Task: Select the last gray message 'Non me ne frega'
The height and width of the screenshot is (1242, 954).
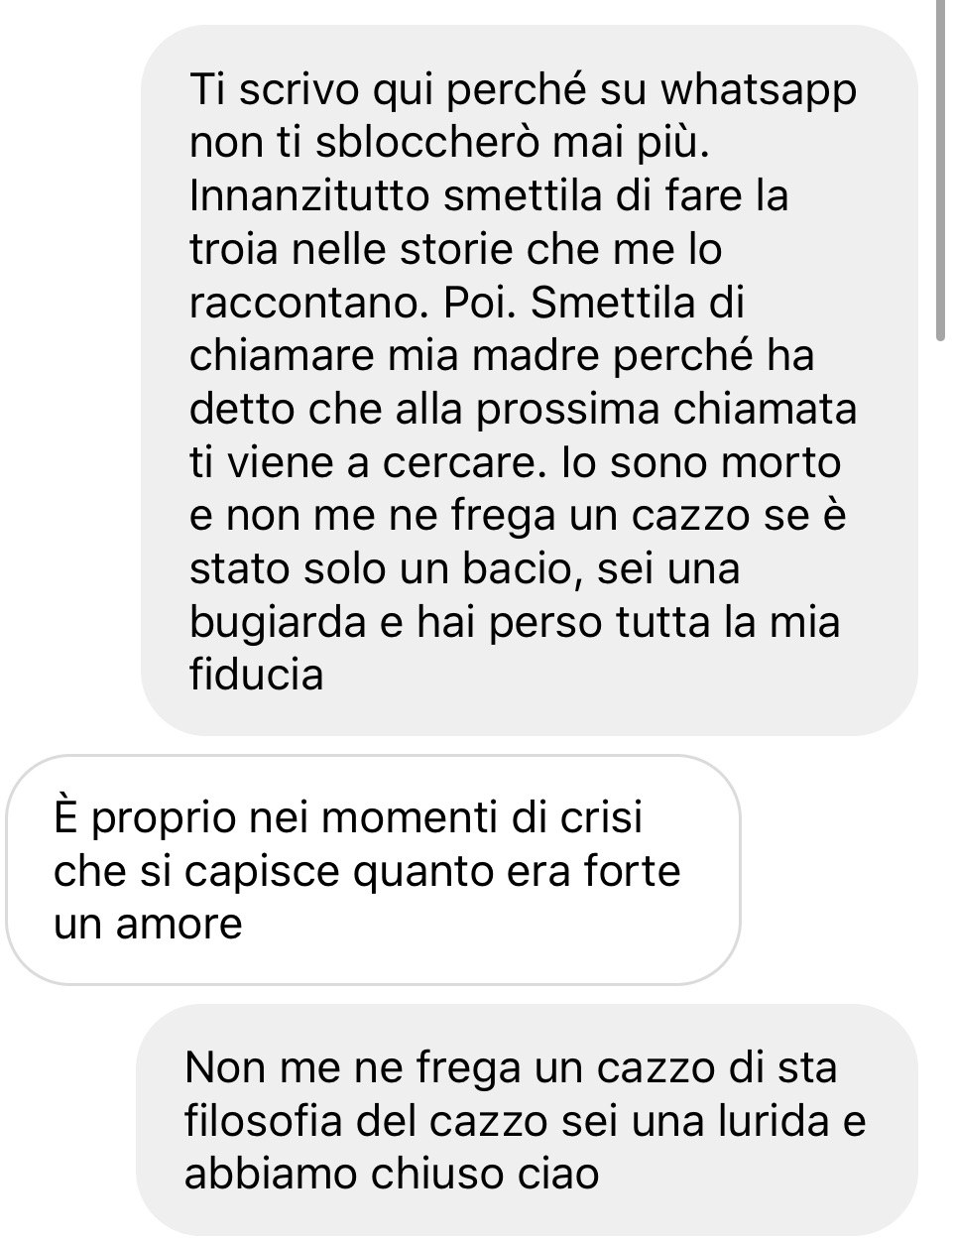Action: 527,1120
